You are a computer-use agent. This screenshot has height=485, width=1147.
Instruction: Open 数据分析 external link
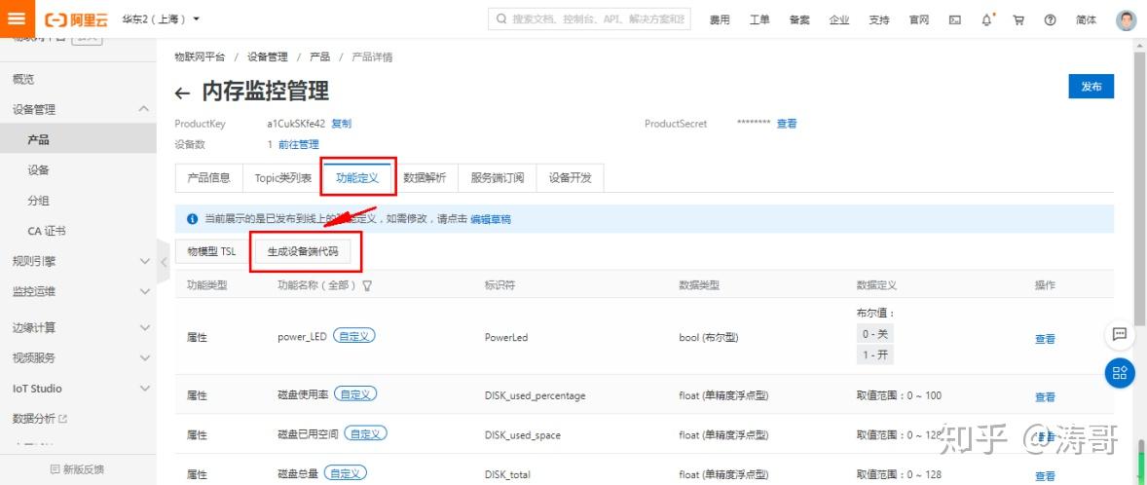(40, 419)
